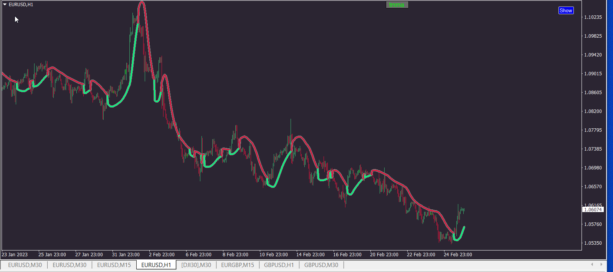Open the GBPUSD,H1 chart tab
The height and width of the screenshot is (272, 613).
pyautogui.click(x=279, y=265)
